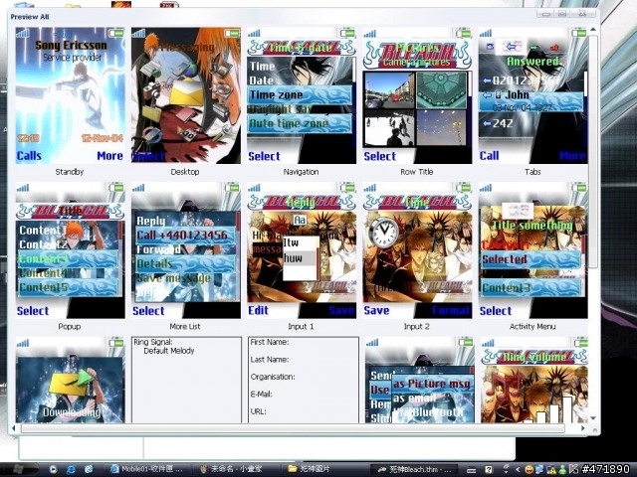Viewport: 637px width, 477px height.
Task: Click the 'Input 1' caption label
Action: pos(301,327)
